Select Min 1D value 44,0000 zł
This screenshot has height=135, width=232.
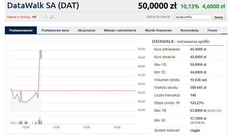pyautogui.click(x=198, y=72)
